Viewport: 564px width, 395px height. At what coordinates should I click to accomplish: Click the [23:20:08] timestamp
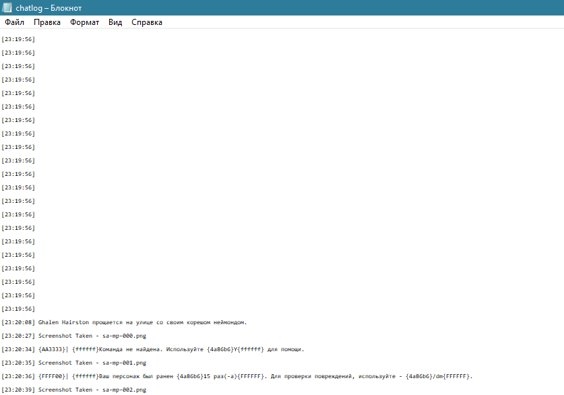click(x=18, y=322)
